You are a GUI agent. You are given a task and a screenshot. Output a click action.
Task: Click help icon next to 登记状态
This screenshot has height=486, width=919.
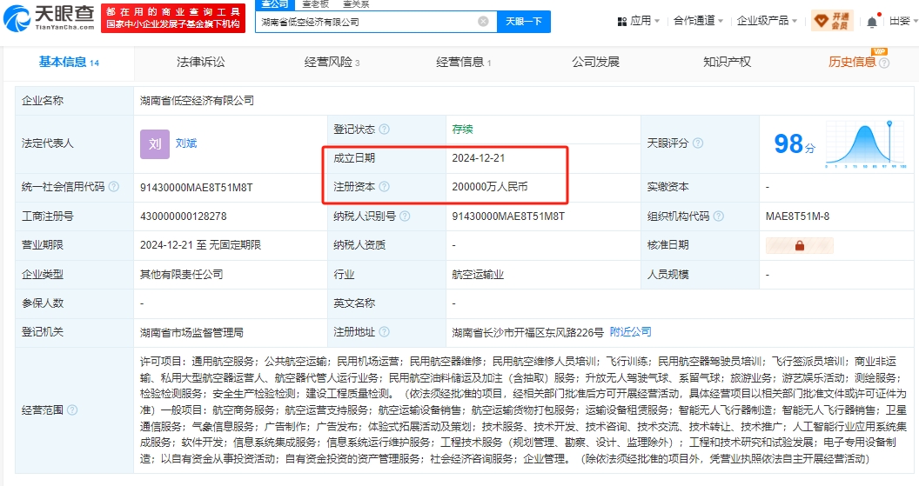[x=384, y=130]
